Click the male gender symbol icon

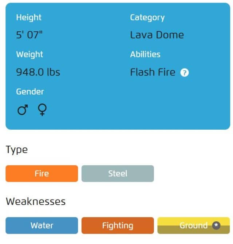pos(23,110)
